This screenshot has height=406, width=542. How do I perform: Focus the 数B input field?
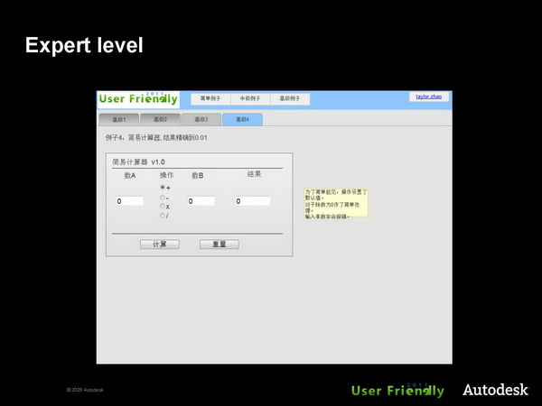[x=201, y=201]
